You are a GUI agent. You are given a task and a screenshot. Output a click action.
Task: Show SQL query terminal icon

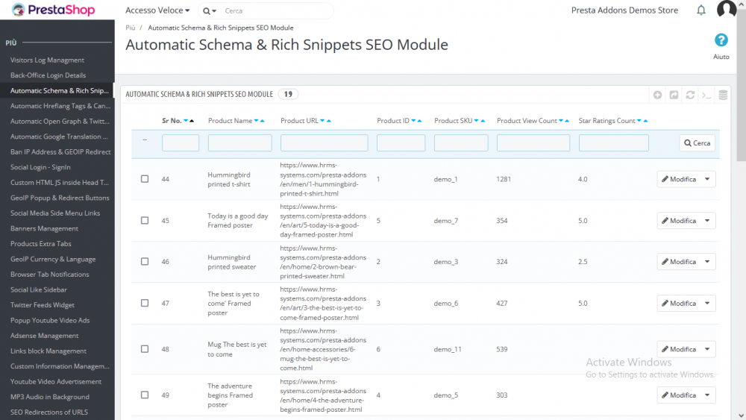706,95
